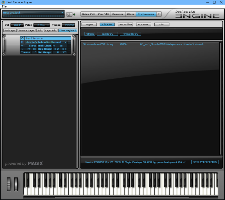Click the modulation wheel
The image size is (225, 200).
tap(16, 184)
